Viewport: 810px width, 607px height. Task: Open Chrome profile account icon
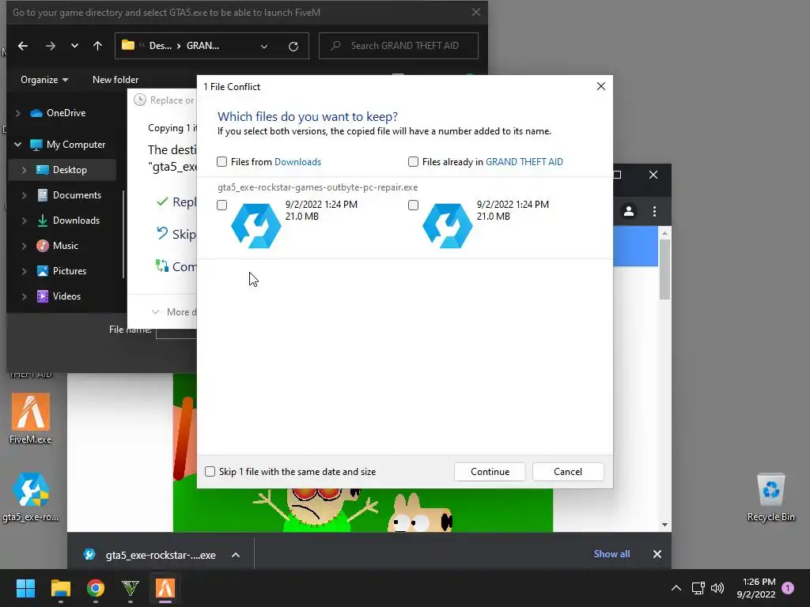coord(629,212)
